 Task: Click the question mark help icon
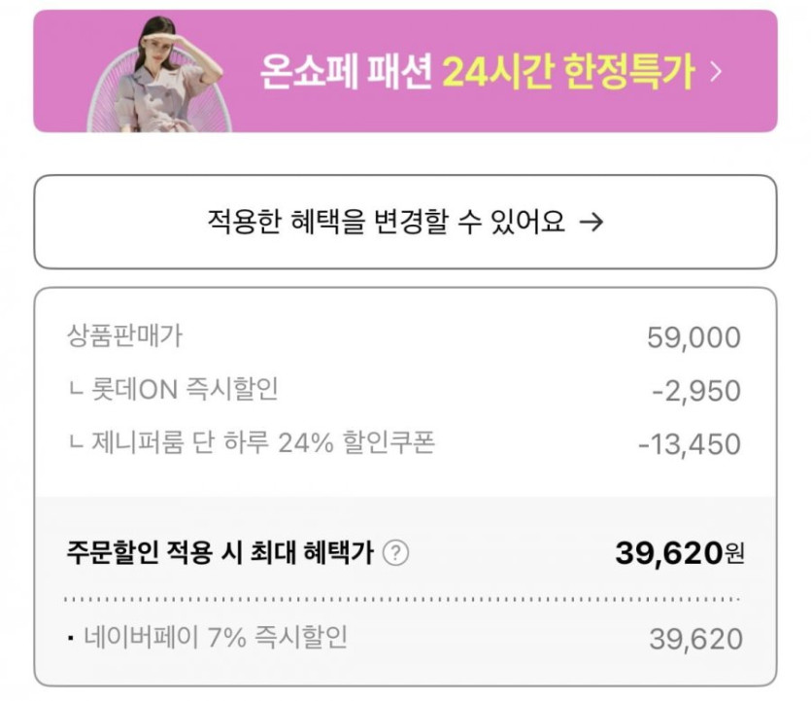point(395,553)
